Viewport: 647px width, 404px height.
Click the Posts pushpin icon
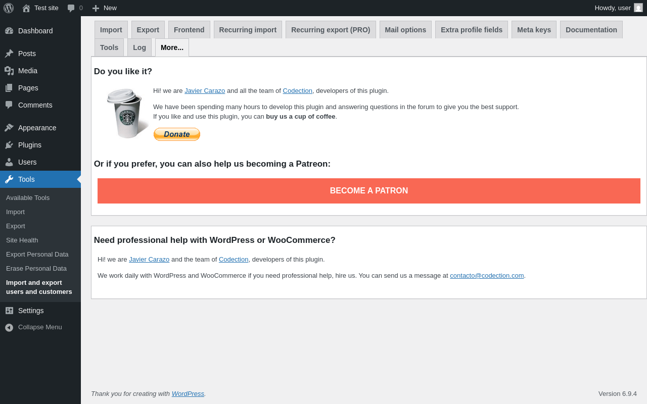[9, 54]
